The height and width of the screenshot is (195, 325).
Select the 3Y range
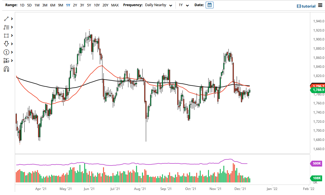pos(82,5)
